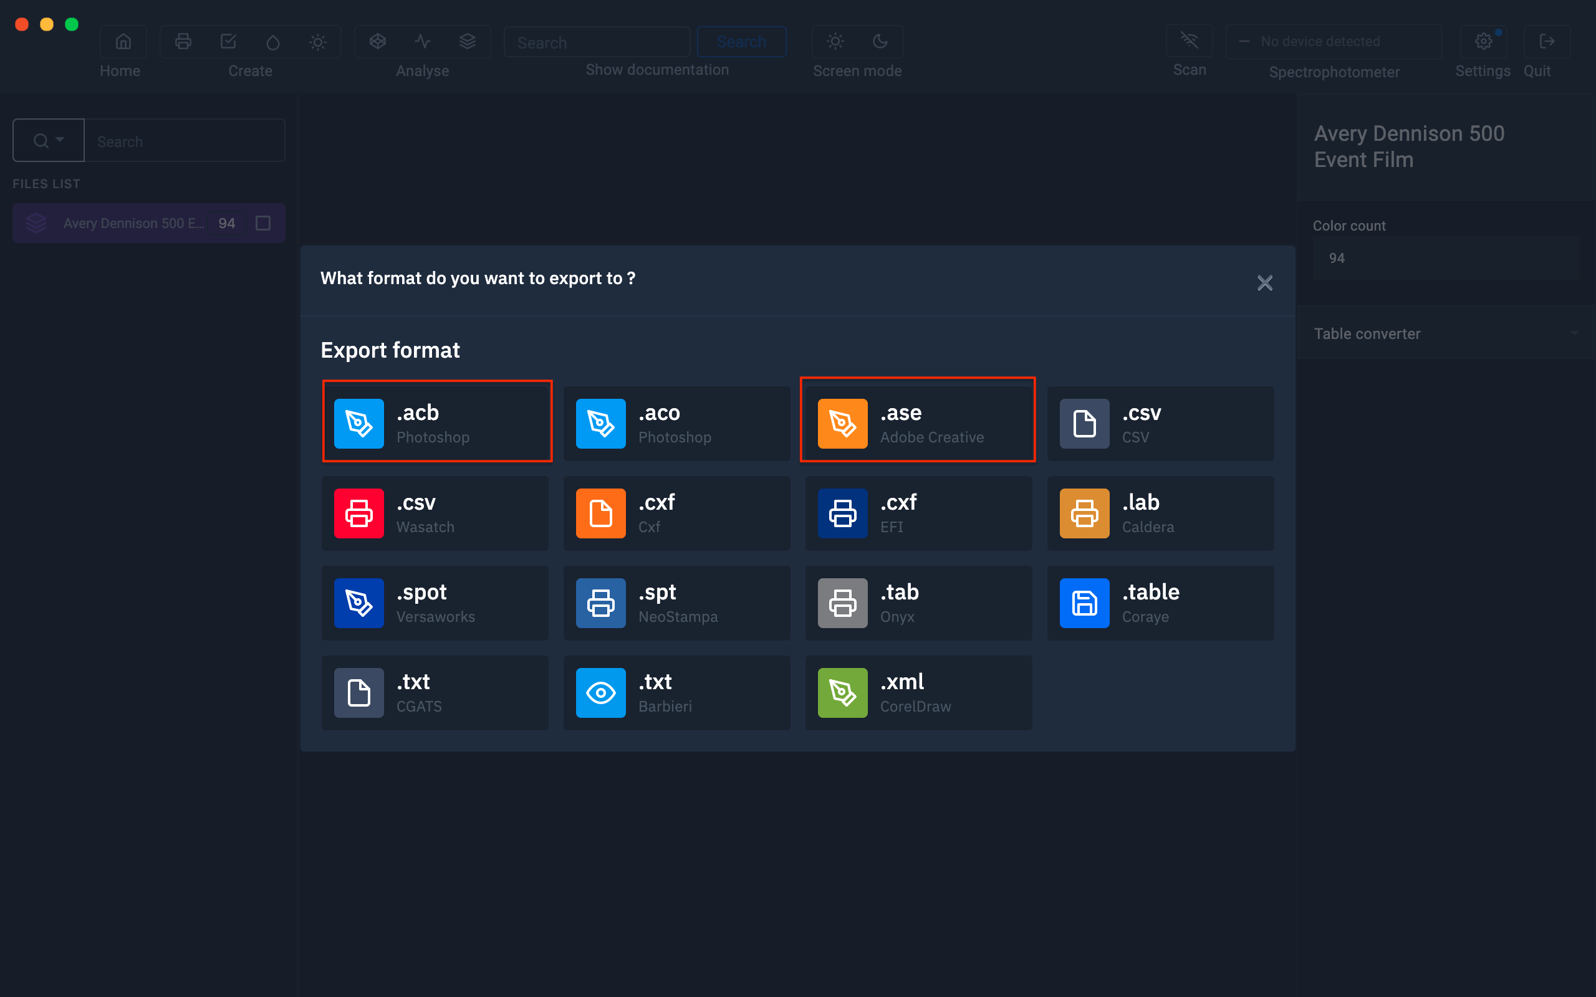Switch to dark screen mode
Image resolution: width=1596 pixels, height=997 pixels.
coord(880,42)
